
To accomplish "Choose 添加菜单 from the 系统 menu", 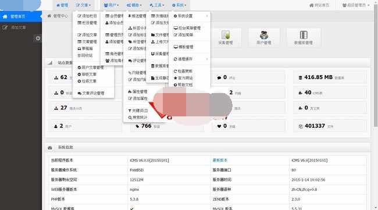I will 183,35.
